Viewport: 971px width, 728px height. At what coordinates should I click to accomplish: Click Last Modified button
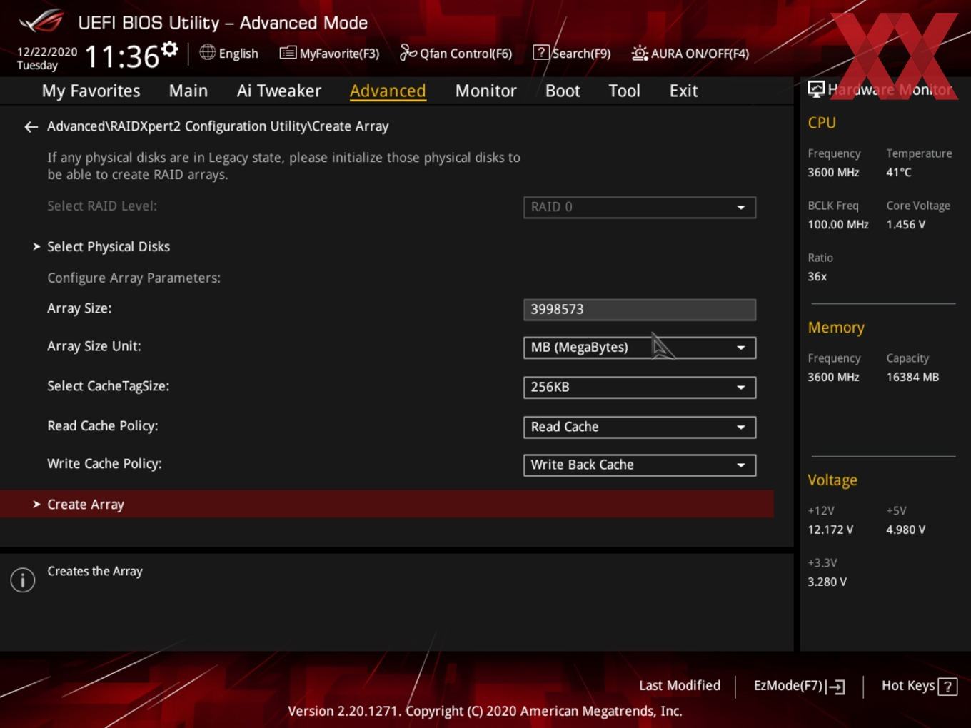point(680,686)
